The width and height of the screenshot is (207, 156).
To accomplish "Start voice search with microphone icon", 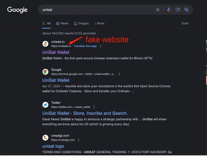I will [169, 10].
